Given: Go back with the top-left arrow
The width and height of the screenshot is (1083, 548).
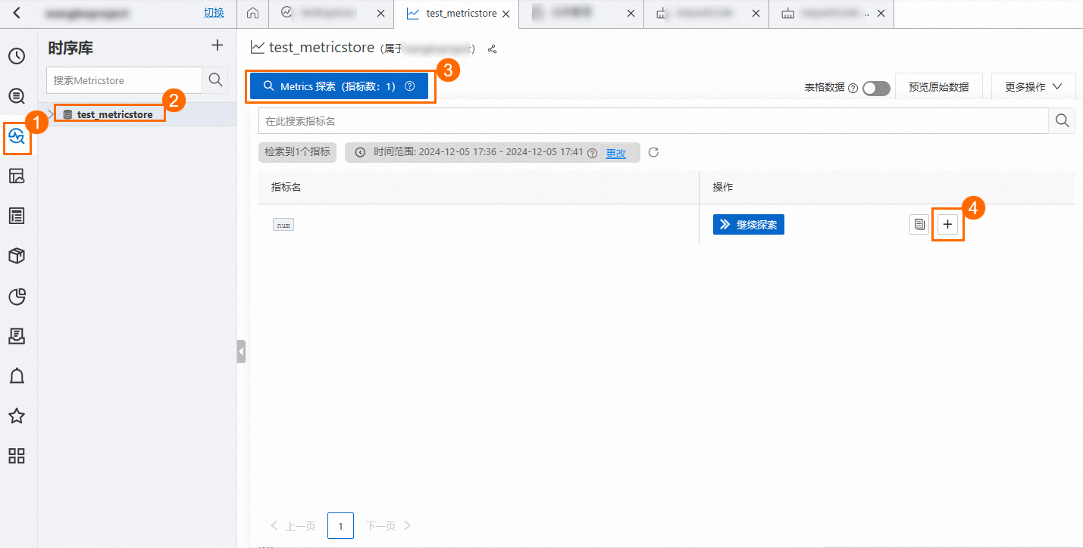Looking at the screenshot, I should 17,13.
